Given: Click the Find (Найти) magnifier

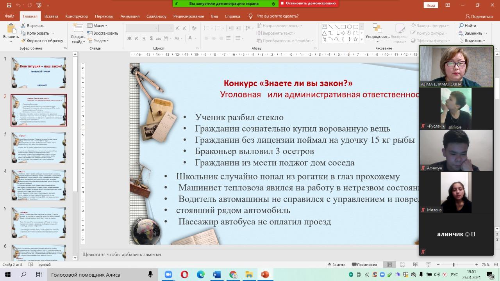Looking at the screenshot, I should (461, 26).
